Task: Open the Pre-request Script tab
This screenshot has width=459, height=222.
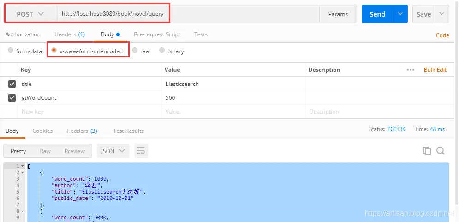Action: (157, 34)
